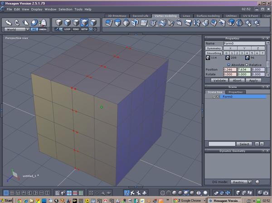
Task: Switch to Auto selection mode cube
Action: [93, 23]
